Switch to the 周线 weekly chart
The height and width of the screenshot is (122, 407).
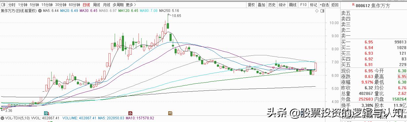pos(97,5)
